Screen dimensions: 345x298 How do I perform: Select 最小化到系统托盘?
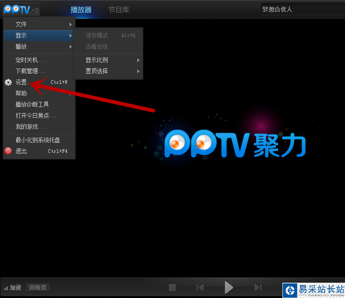pyautogui.click(x=39, y=140)
